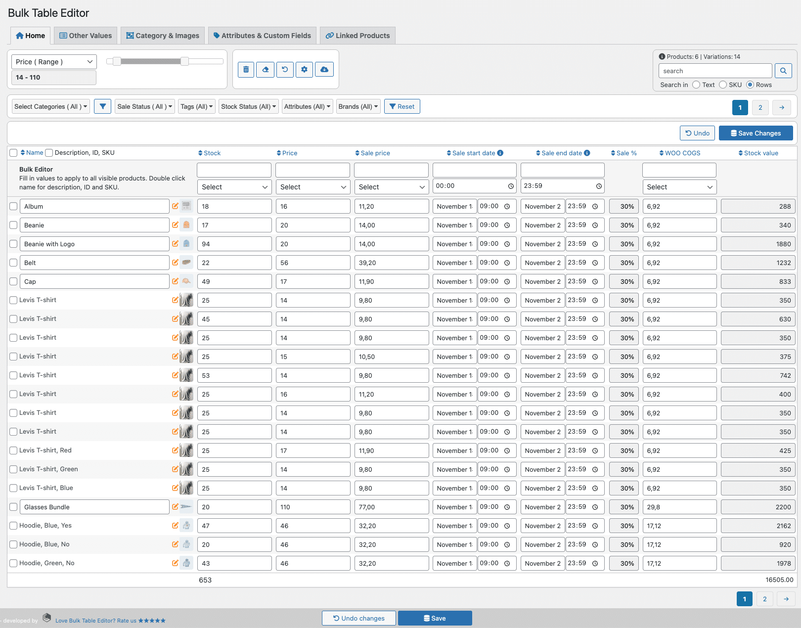Click the settings gear icon in toolbar
Image resolution: width=801 pixels, height=628 pixels.
point(305,70)
